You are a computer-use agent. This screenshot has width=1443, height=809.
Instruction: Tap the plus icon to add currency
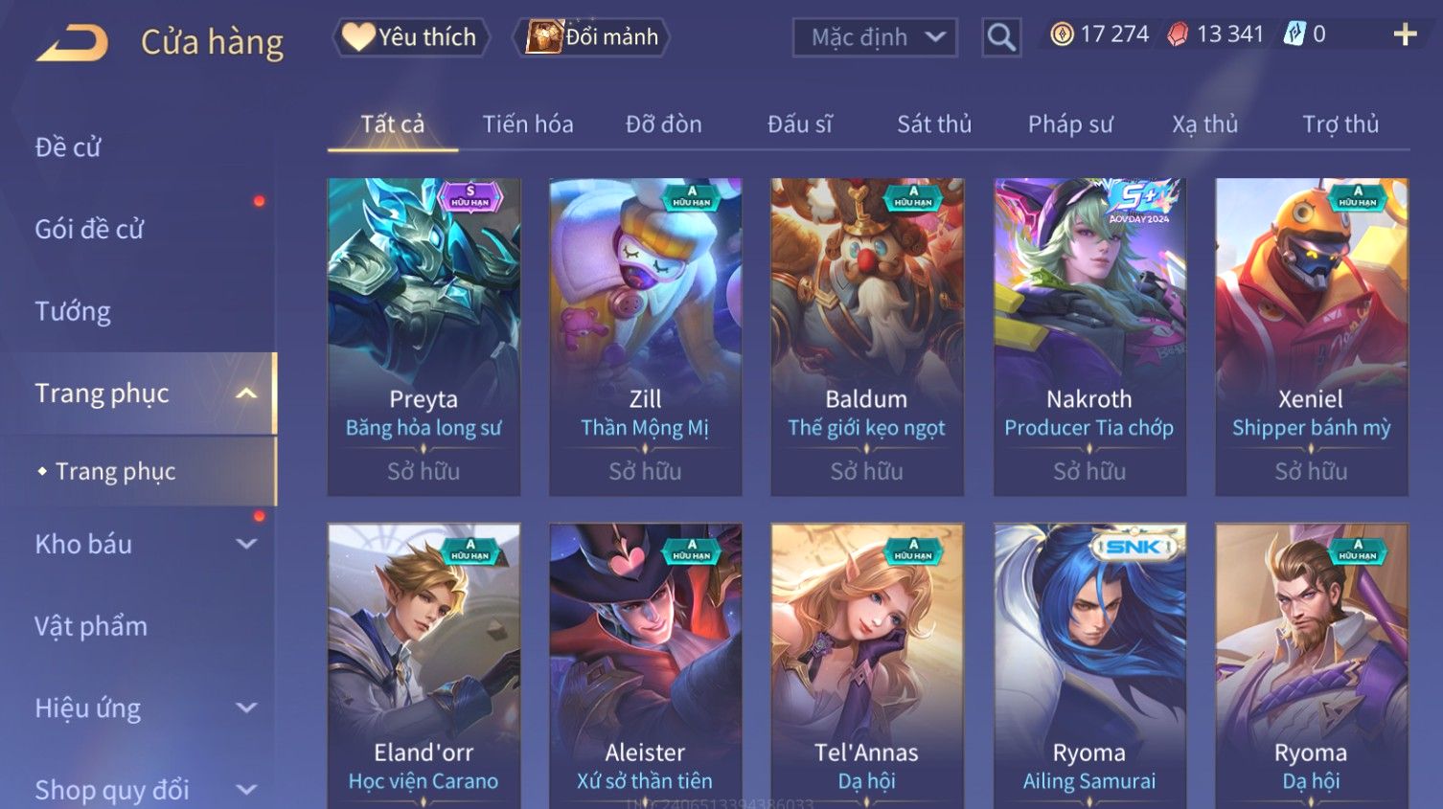(1405, 35)
